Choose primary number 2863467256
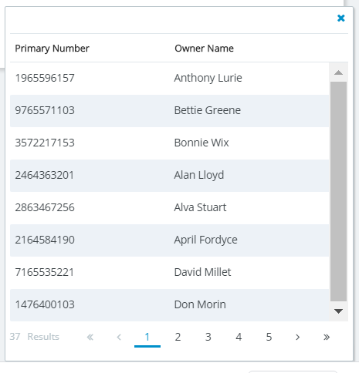Image resolution: width=359 pixels, height=373 pixels. click(45, 207)
